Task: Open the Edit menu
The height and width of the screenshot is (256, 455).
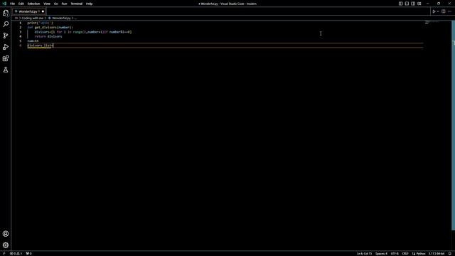Action: click(21, 4)
